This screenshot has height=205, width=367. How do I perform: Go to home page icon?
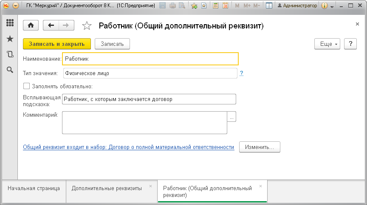pyautogui.click(x=31, y=25)
